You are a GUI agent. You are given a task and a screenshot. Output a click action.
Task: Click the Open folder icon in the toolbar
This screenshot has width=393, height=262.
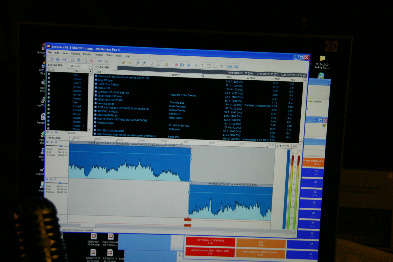click(58, 59)
